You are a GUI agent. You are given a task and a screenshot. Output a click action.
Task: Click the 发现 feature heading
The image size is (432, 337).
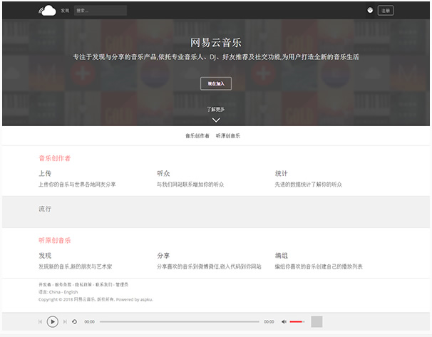[45, 256]
